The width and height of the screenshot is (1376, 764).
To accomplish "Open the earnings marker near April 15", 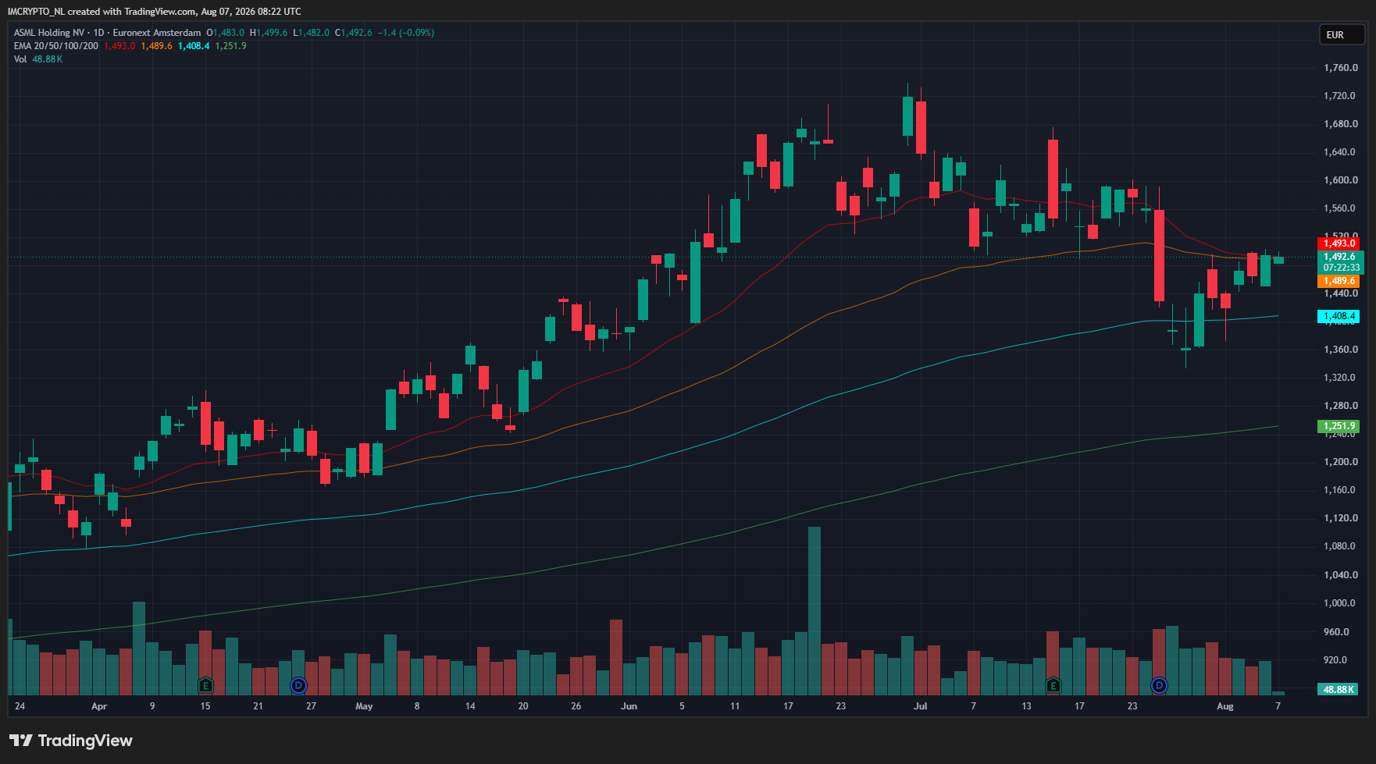I will coord(205,685).
